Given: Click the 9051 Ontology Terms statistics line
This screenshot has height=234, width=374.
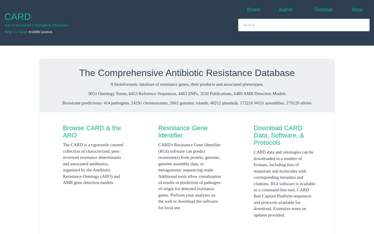Looking at the screenshot, I should click(x=187, y=94).
